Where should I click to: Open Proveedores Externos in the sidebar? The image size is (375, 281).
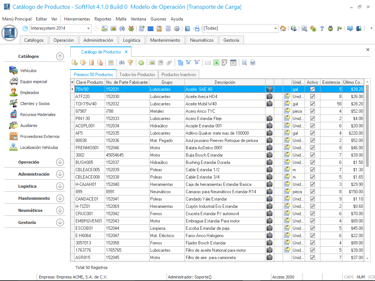point(40,136)
